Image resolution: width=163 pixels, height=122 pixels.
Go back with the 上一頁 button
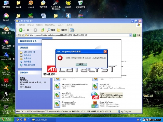(24, 30)
